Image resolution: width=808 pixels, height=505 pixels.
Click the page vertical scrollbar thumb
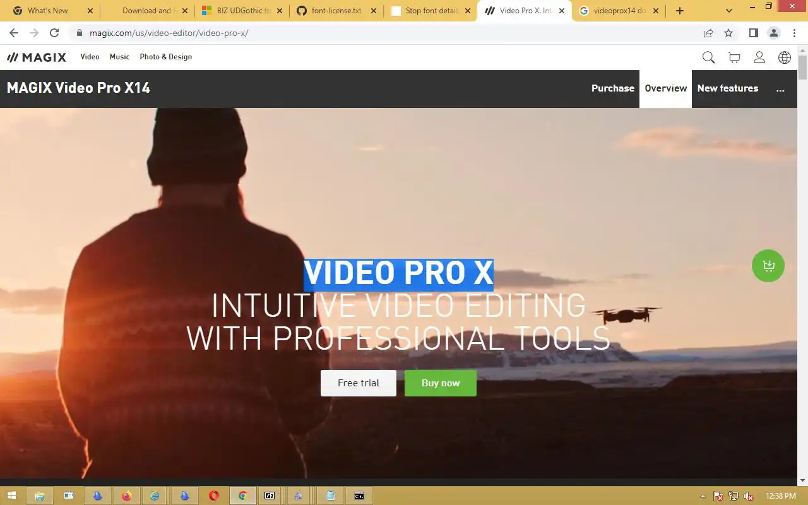pyautogui.click(x=802, y=66)
